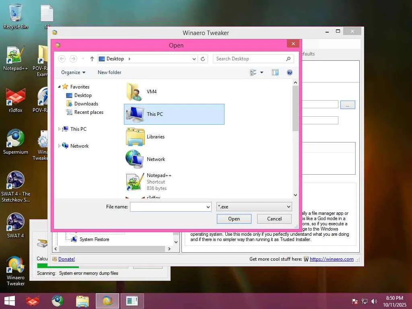Screen dimensions: 412x309
Task: Open the File name dropdown list
Action: 208,207
